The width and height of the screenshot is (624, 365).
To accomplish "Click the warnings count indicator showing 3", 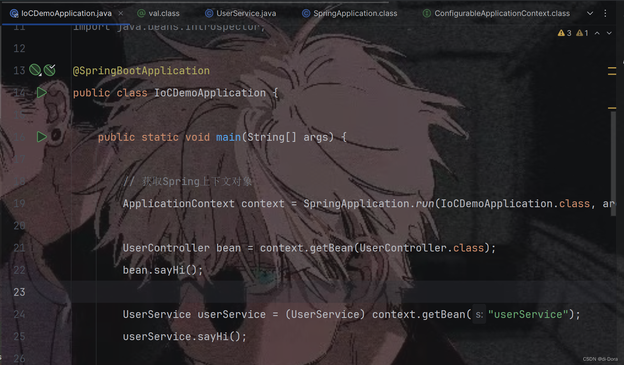I will click(x=564, y=33).
